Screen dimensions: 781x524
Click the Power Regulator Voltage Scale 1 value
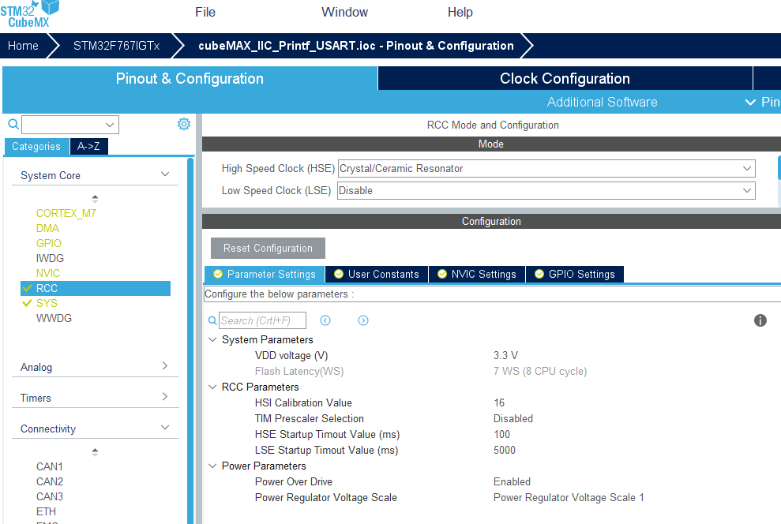pos(569,498)
